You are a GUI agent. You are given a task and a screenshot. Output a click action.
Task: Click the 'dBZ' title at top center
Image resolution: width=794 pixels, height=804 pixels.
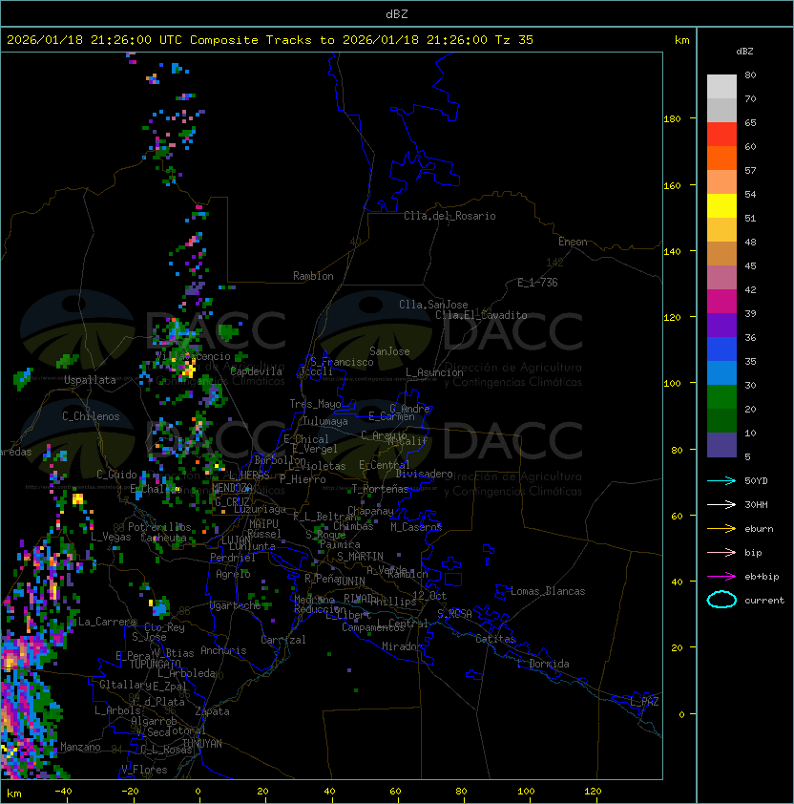(397, 13)
